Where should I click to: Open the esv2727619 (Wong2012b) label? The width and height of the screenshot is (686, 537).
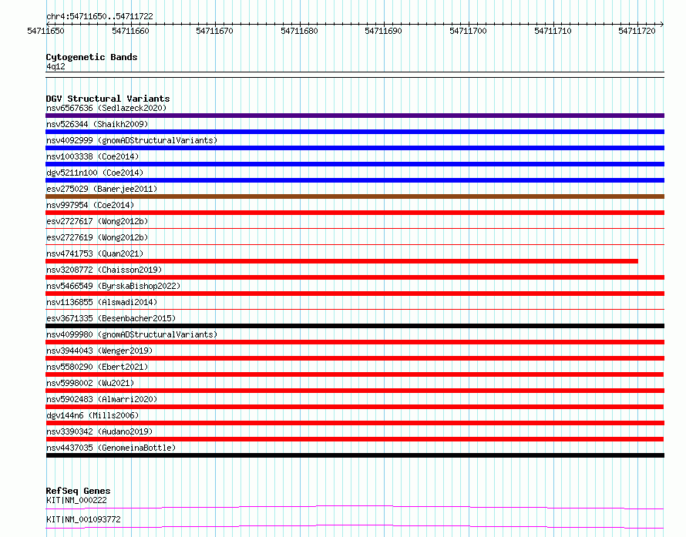tap(97, 237)
